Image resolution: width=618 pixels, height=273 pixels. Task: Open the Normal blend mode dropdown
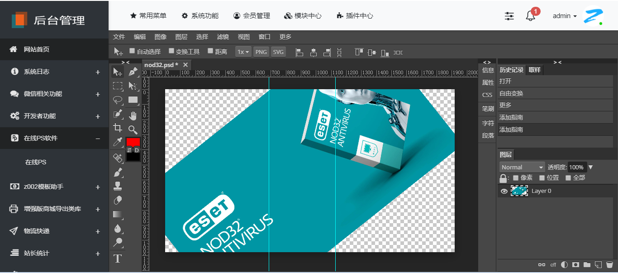(522, 167)
